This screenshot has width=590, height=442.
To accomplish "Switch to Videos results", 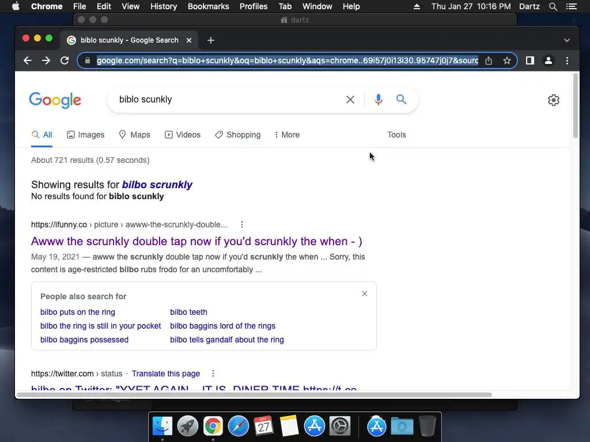I will [183, 135].
